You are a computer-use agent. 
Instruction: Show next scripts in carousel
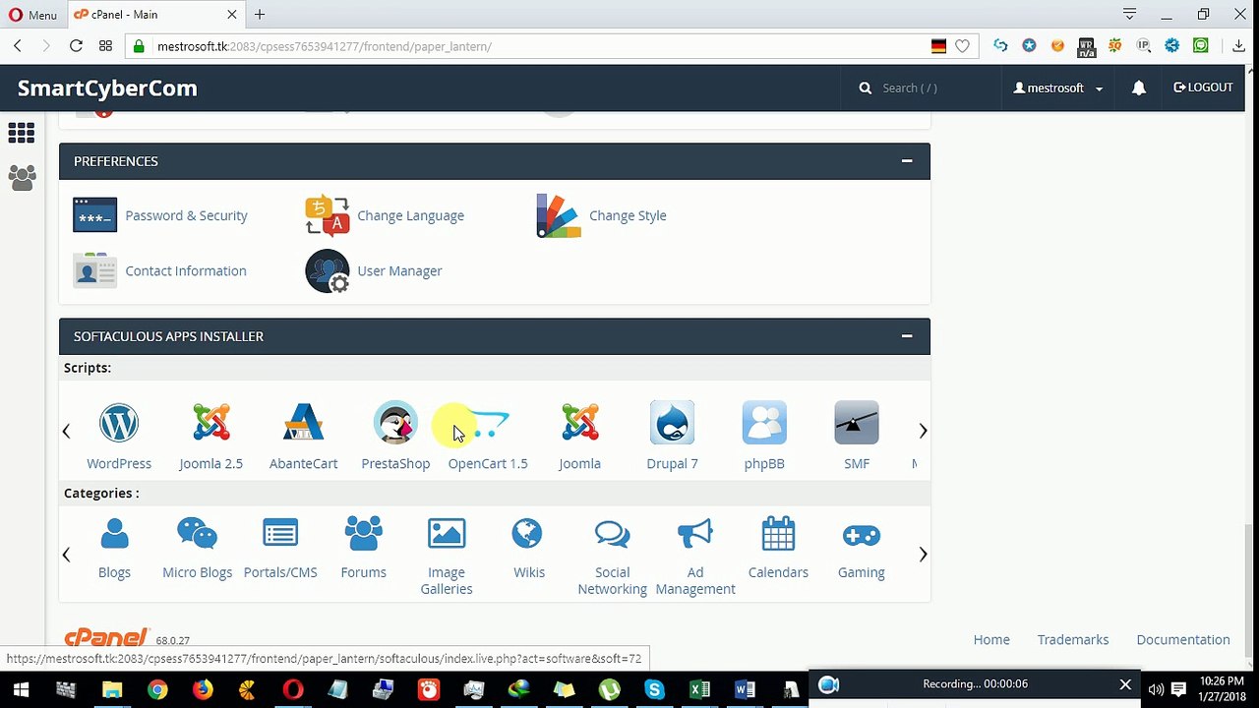pos(923,431)
